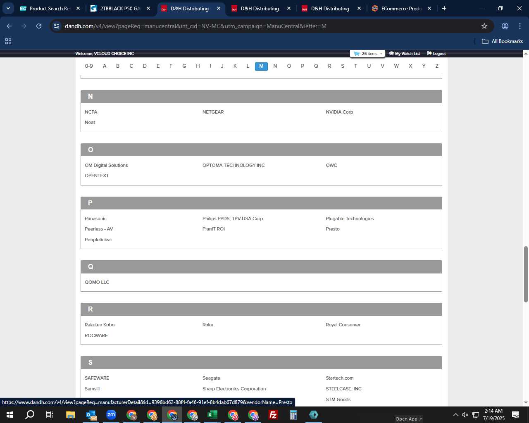This screenshot has height=423, width=529.
Task: Open Windows search from the taskbar
Action: pyautogui.click(x=30, y=415)
